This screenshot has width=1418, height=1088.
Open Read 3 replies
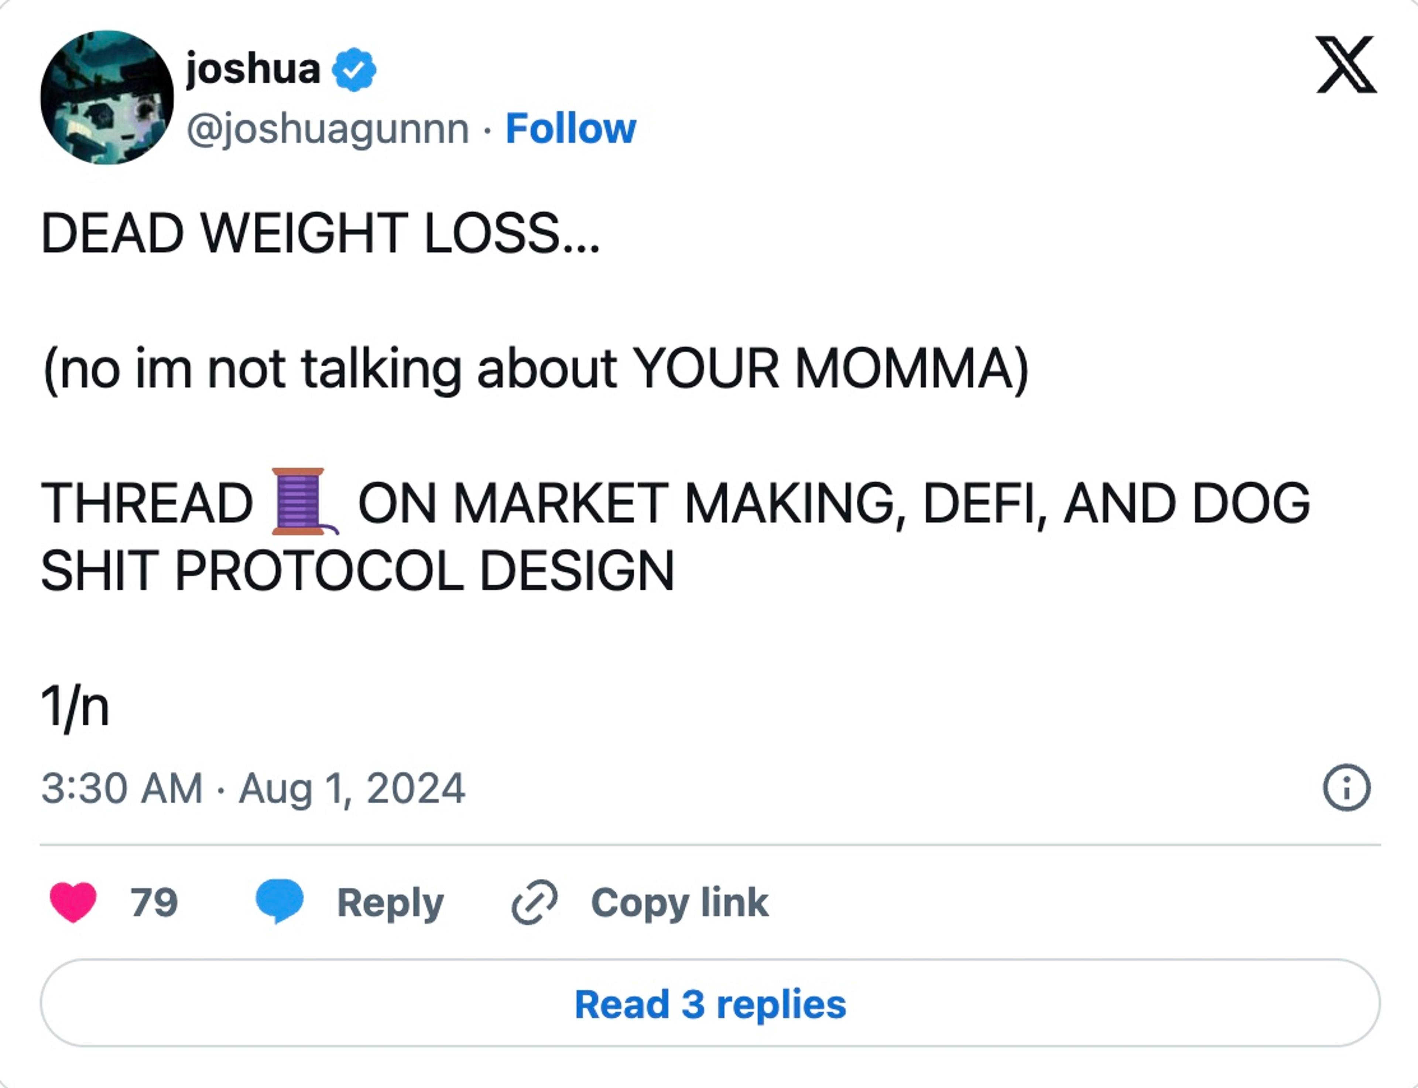[x=710, y=1004]
